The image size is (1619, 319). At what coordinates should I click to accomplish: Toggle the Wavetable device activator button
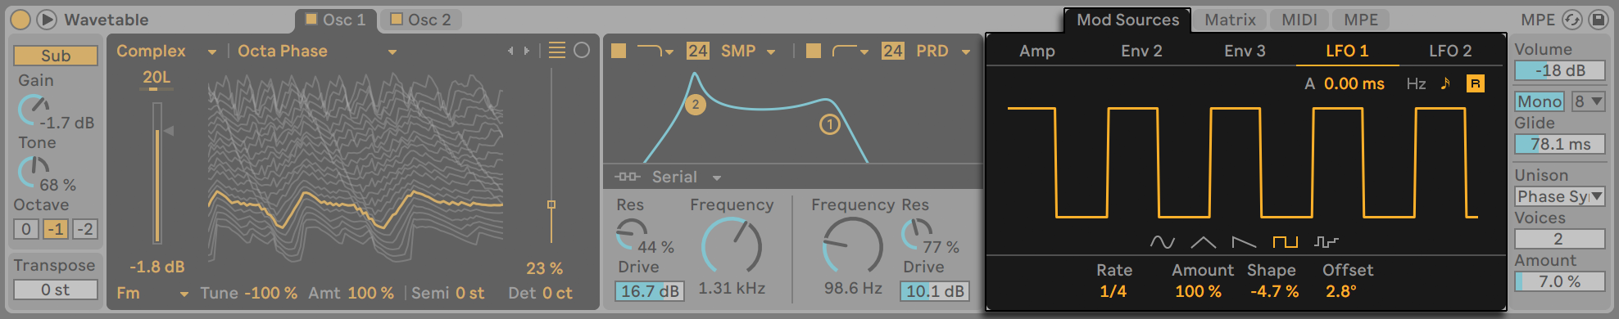[20, 20]
